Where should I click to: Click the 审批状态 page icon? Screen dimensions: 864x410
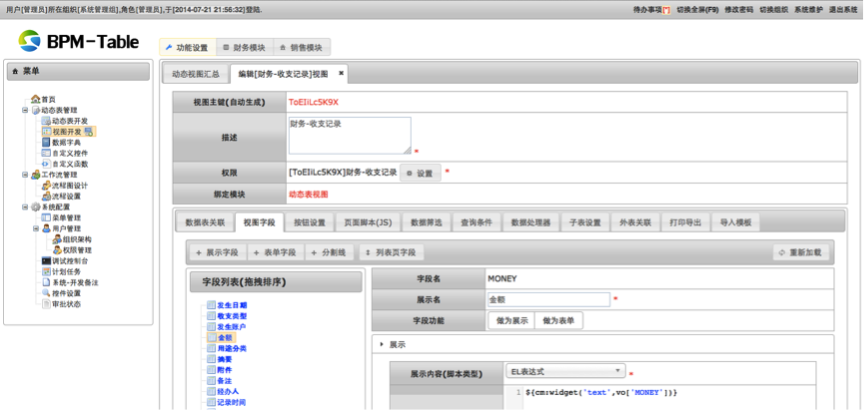click(x=46, y=304)
